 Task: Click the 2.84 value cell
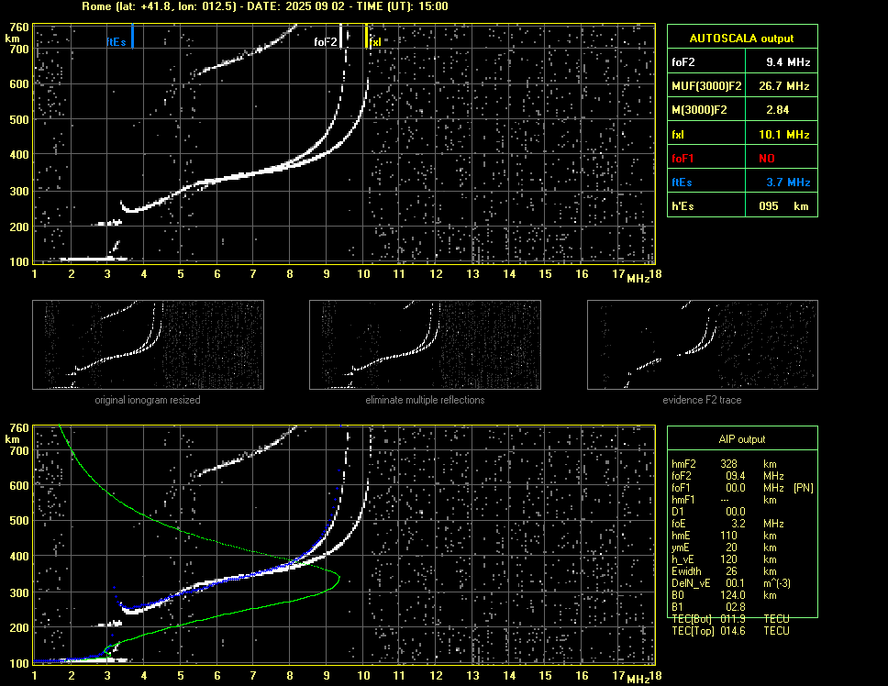click(x=782, y=110)
